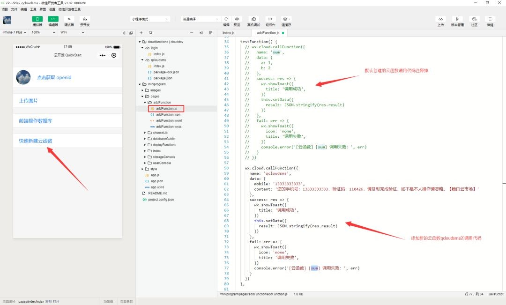Open the 社区 community chat icon
506x305 pixels.
click(474, 19)
